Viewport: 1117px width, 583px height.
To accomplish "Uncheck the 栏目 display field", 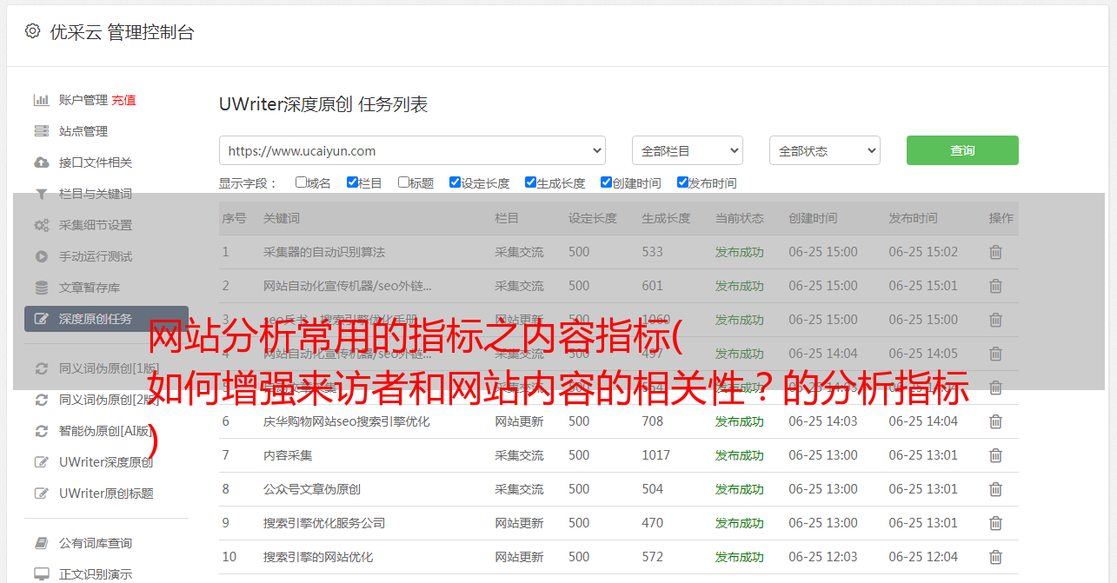I will click(352, 182).
